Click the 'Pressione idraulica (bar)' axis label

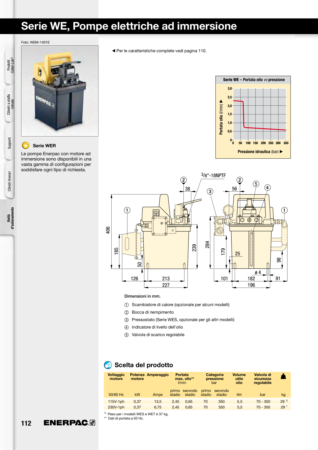click(x=260, y=152)
